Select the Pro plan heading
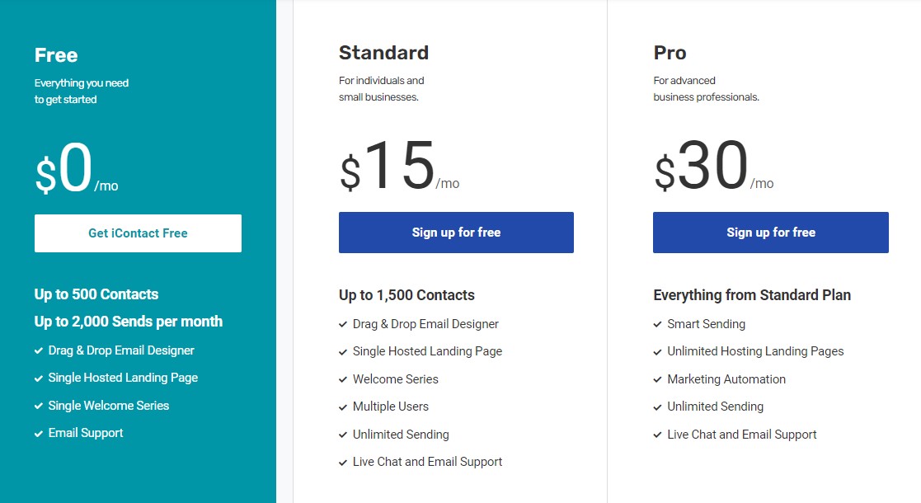921x503 pixels. (670, 53)
